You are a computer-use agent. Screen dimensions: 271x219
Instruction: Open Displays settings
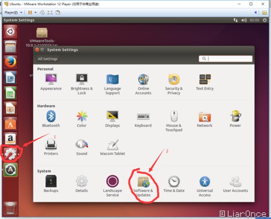(112, 119)
